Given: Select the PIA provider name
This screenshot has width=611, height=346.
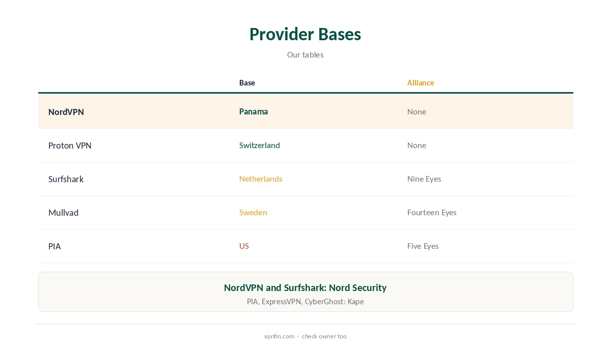Looking at the screenshot, I should point(54,246).
